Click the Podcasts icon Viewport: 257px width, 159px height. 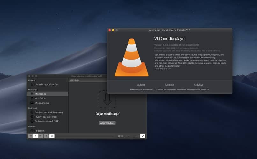(32, 131)
